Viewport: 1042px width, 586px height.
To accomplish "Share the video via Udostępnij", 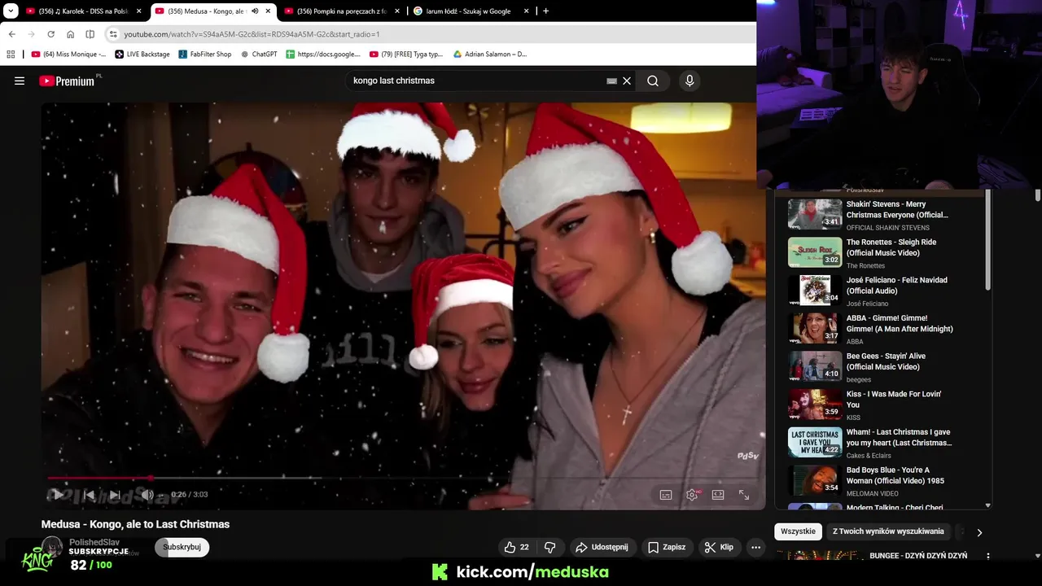I will [602, 547].
